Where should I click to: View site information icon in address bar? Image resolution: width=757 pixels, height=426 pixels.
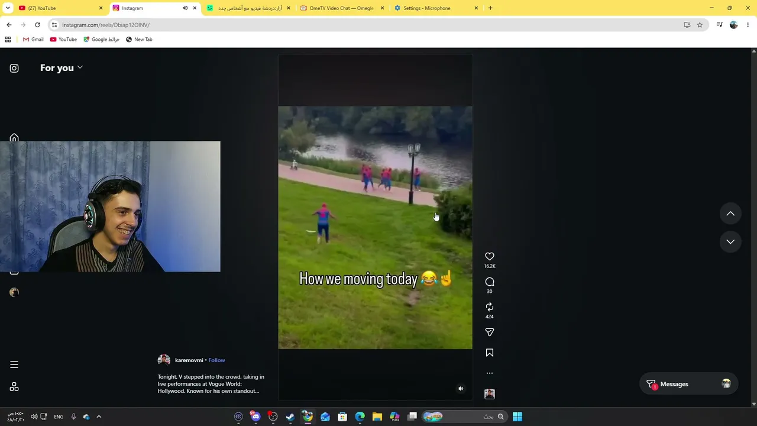coord(54,25)
